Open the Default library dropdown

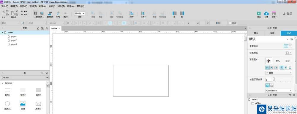pyautogui.click(x=25, y=78)
